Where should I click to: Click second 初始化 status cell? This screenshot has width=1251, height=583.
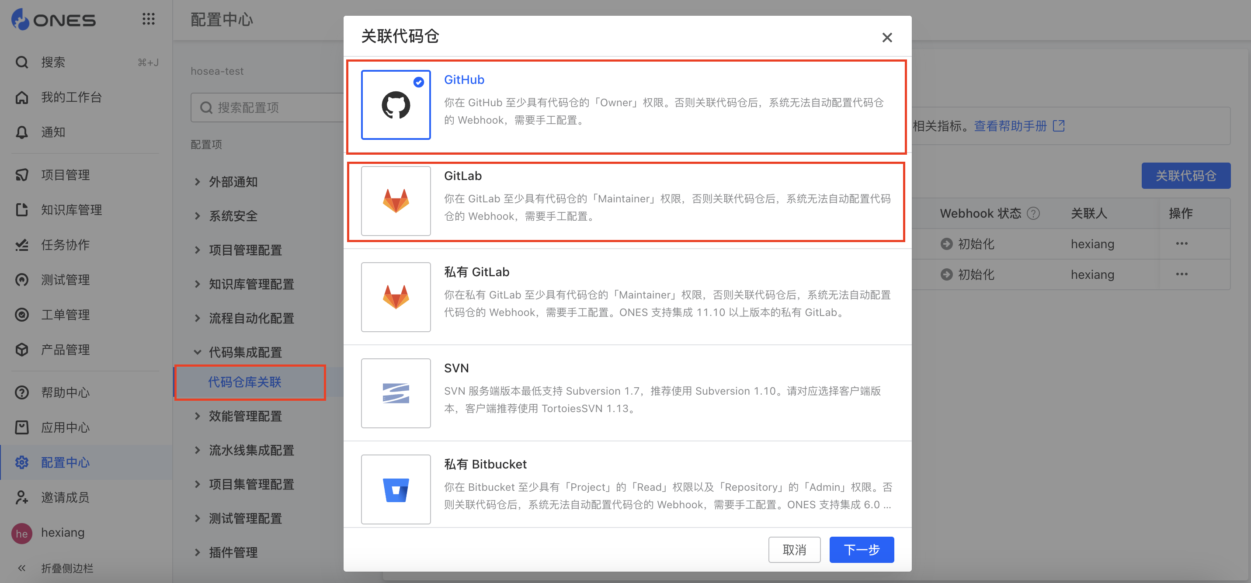click(967, 274)
